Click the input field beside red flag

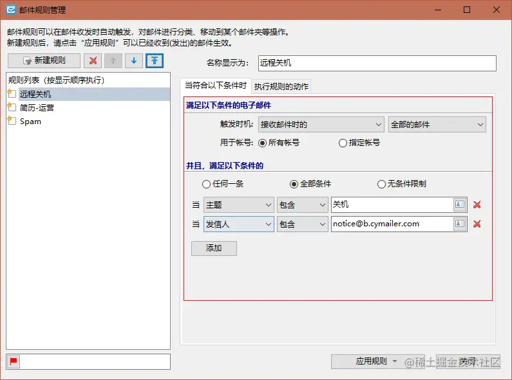point(95,361)
